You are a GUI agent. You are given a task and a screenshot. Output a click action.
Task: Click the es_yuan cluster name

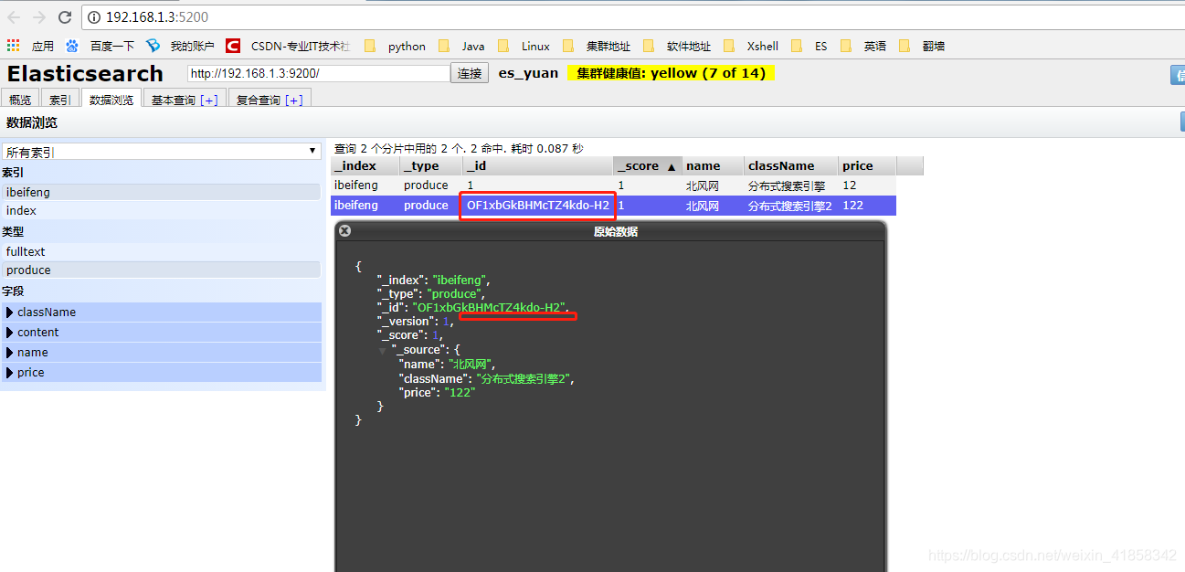[x=528, y=73]
